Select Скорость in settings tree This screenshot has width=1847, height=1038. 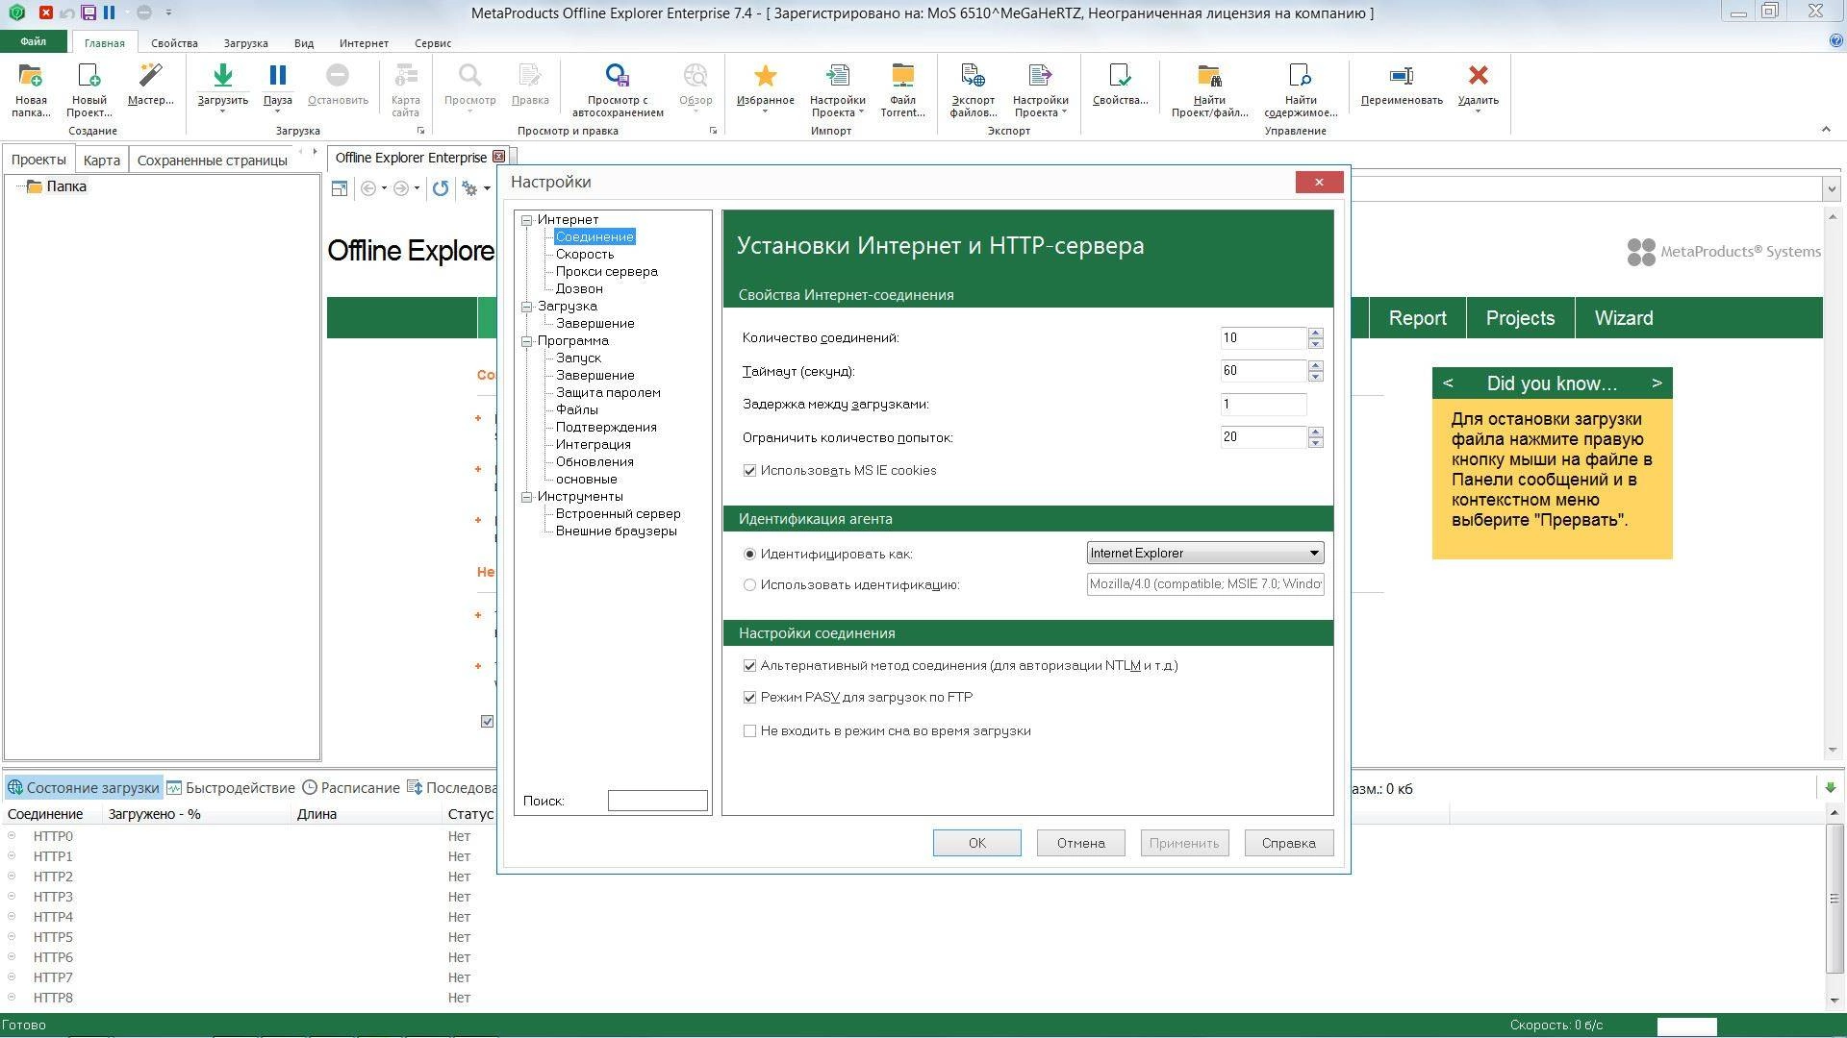tap(584, 255)
